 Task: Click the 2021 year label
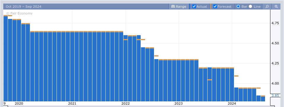[x=72, y=103]
